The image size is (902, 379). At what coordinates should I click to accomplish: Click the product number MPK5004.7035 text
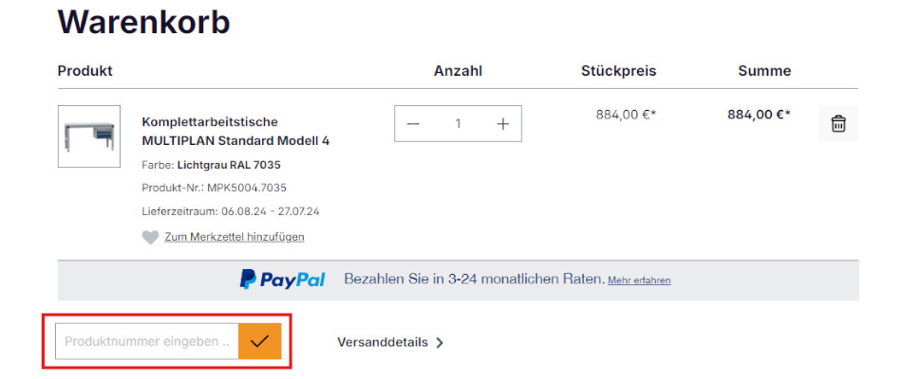click(214, 188)
